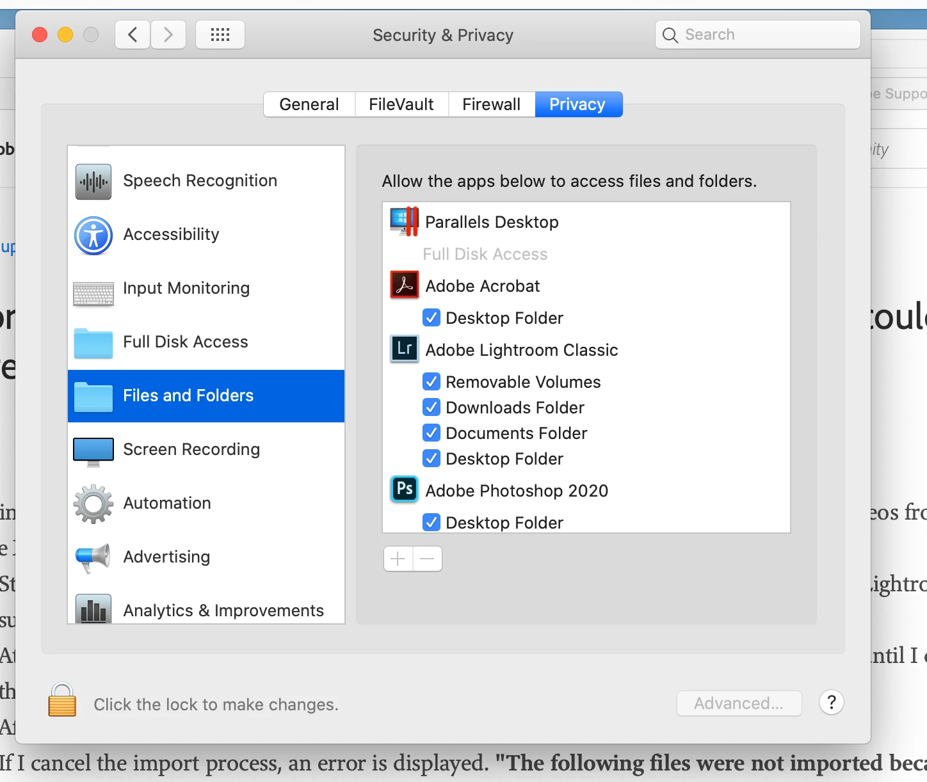Image resolution: width=927 pixels, height=782 pixels.
Task: Select Input Monitoring category label
Action: (x=186, y=288)
